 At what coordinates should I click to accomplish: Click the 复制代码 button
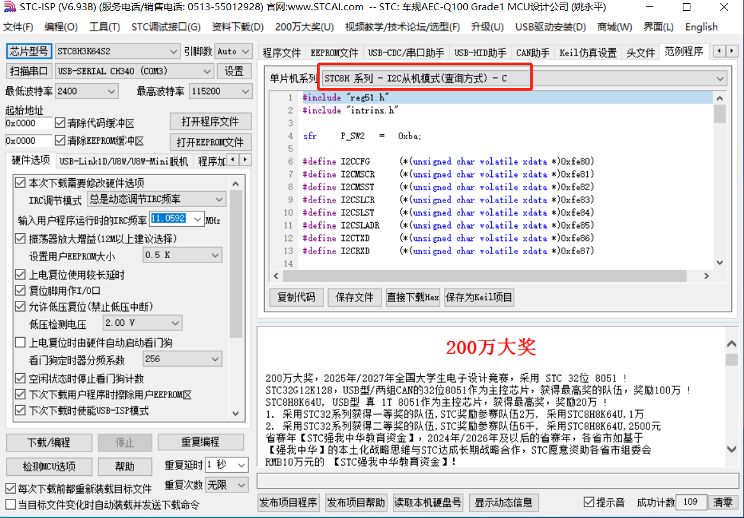(x=296, y=297)
